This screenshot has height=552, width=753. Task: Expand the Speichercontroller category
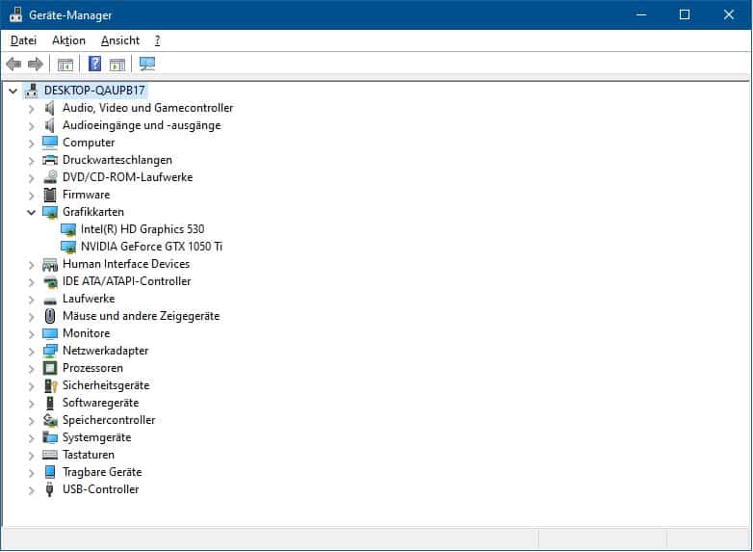coord(31,421)
